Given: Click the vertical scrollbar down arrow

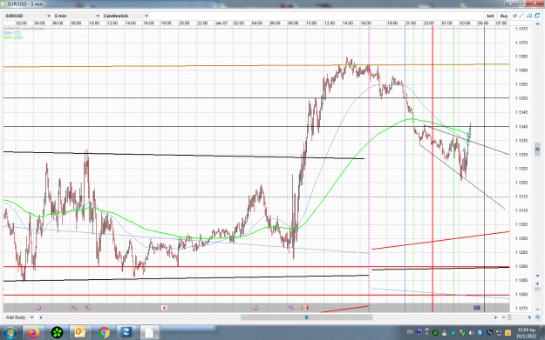Looking at the screenshot, I should click(537, 276).
